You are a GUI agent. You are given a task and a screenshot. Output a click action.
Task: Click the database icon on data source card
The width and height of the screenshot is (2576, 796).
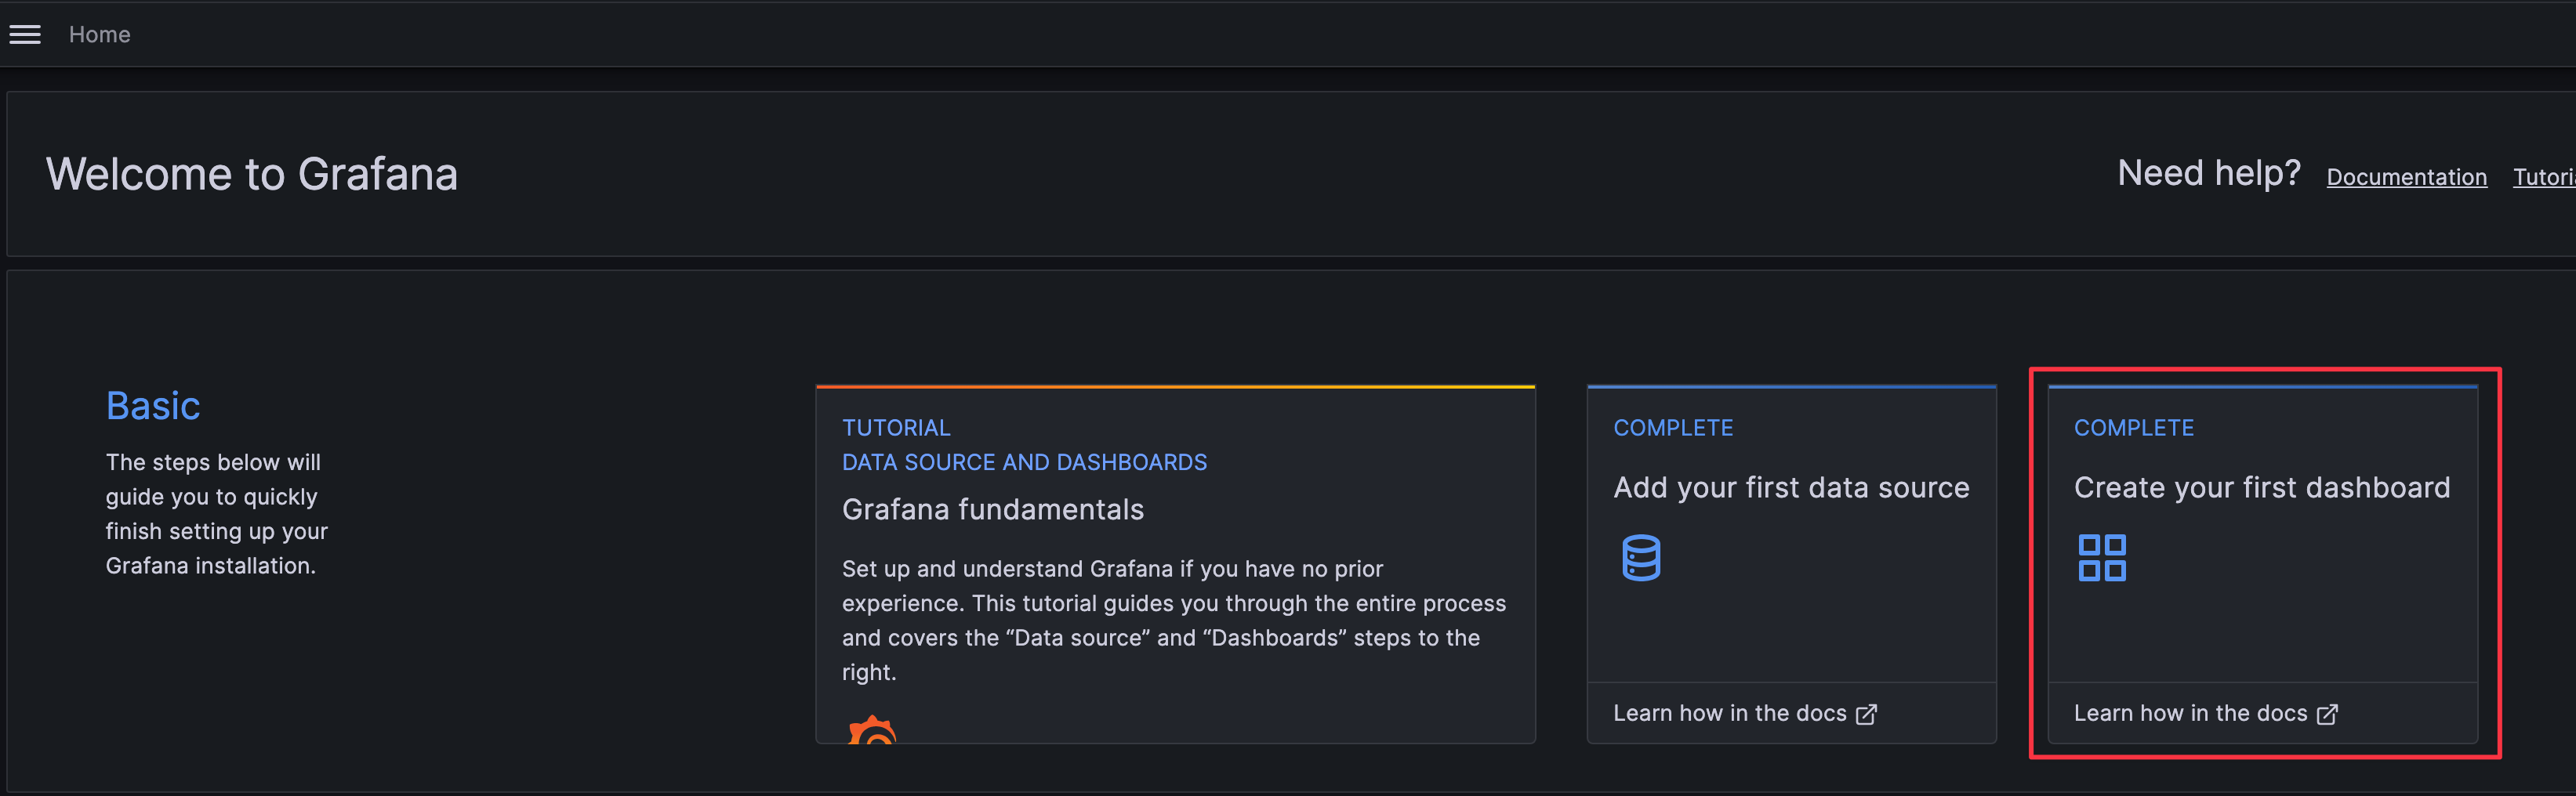1641,558
